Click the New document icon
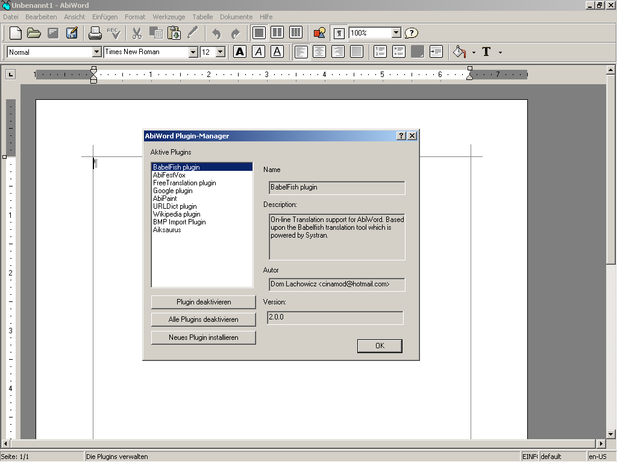Viewport: 617px width, 462px height. tap(16, 33)
